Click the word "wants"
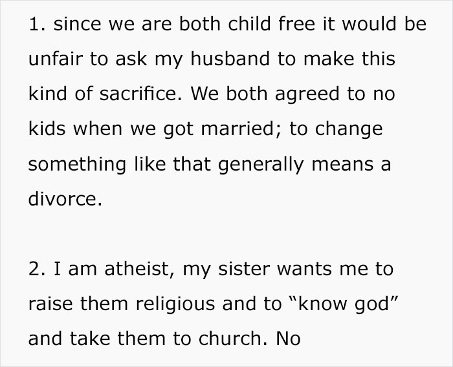This screenshot has height=367, width=453. [x=315, y=269]
